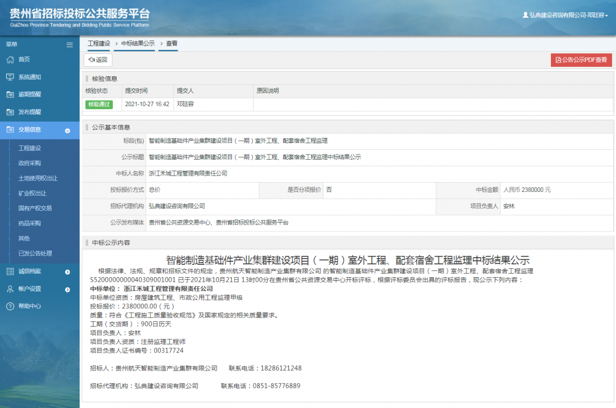Screen dimensions: 616x408
Task: Click the line 投标报价：2380000.00（元）
Action: (133, 306)
